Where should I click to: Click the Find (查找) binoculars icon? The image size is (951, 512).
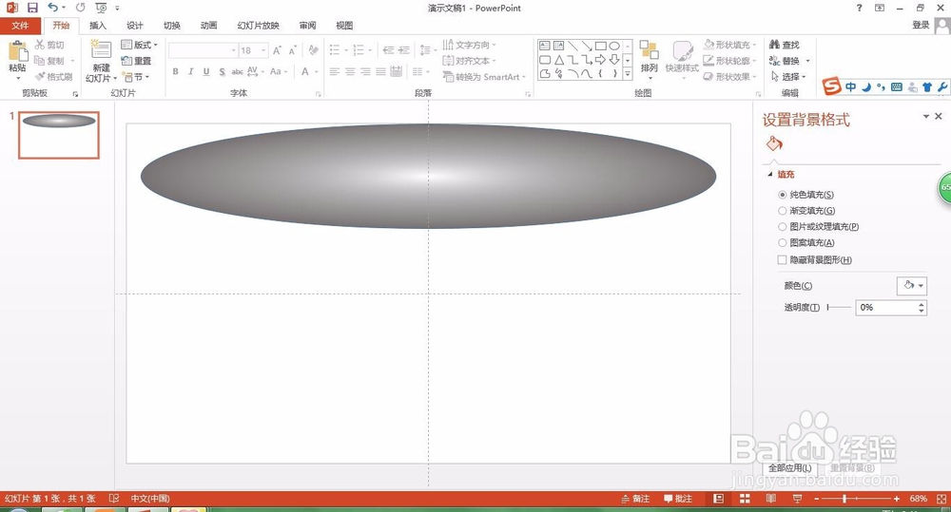(x=774, y=45)
